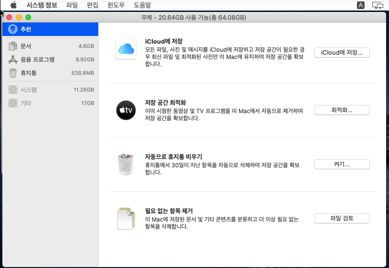Click the full trash can icon

point(126,164)
